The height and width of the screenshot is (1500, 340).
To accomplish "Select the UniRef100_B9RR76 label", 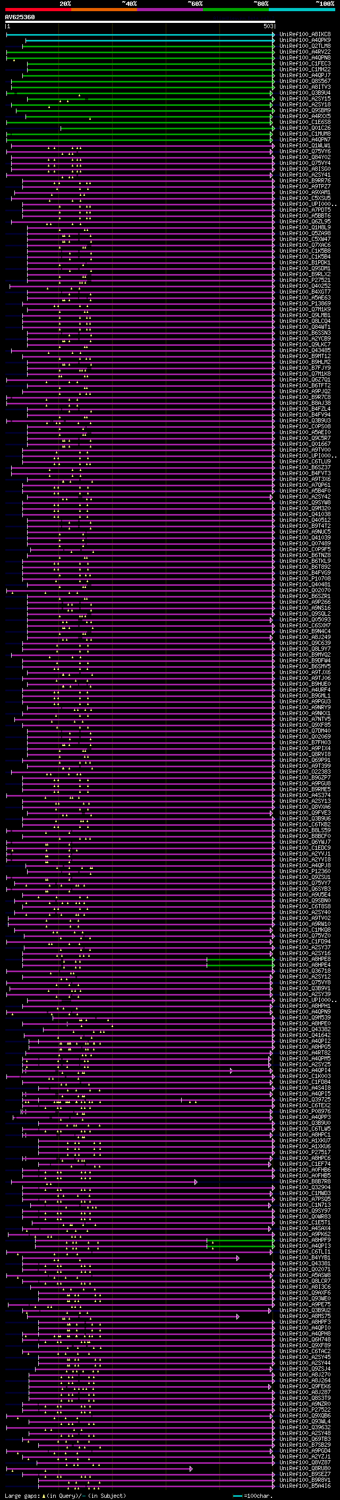I will pos(304,180).
